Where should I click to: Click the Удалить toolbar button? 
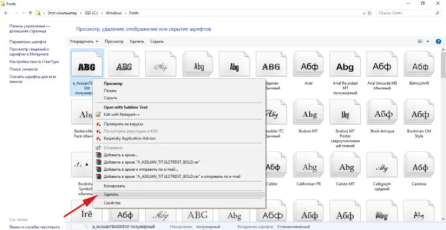137,42
